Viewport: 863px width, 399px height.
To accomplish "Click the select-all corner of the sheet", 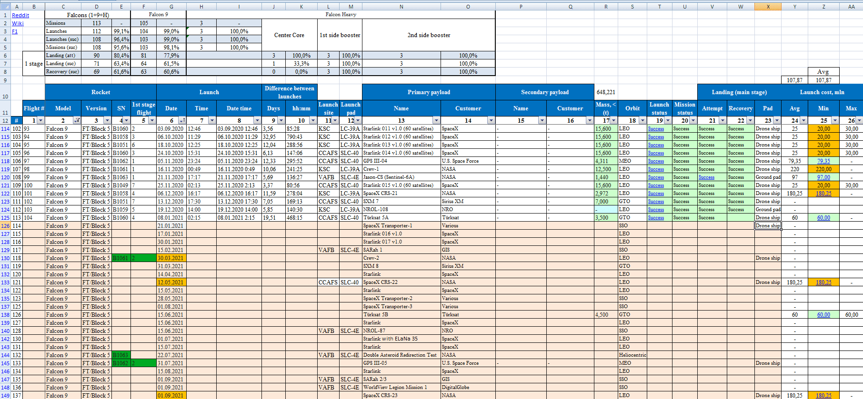I will tap(5, 6).
